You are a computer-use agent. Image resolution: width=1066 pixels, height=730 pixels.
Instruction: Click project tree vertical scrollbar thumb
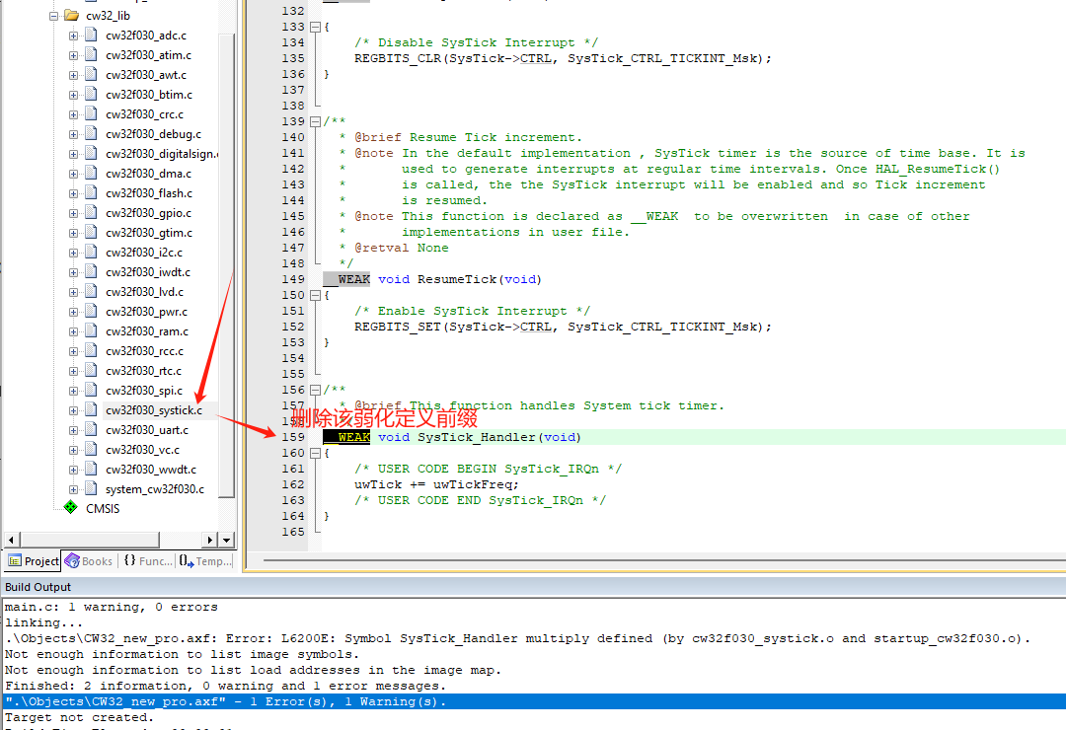tap(227, 265)
